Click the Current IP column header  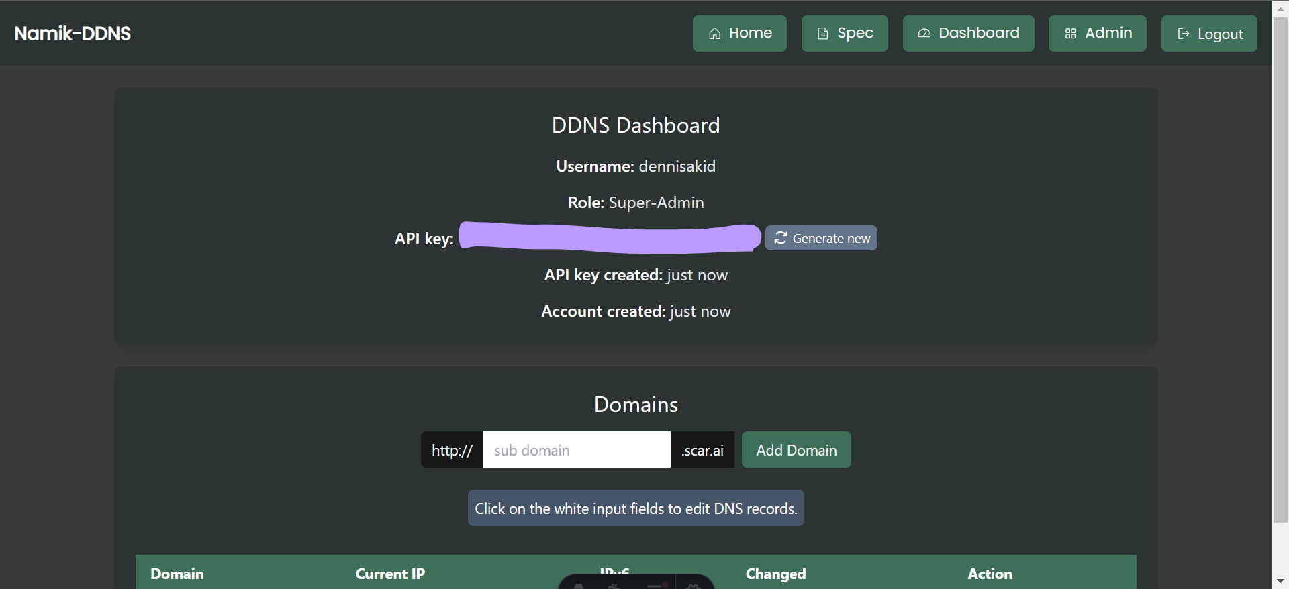[390, 574]
